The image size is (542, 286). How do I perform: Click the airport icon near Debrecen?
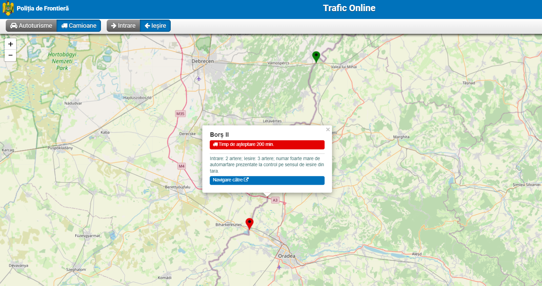pos(199,79)
